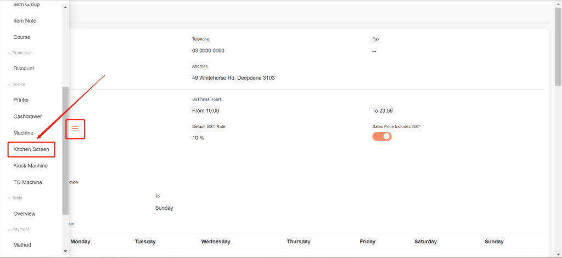Open the Item Note page
Image resolution: width=562 pixels, height=258 pixels.
coord(25,21)
